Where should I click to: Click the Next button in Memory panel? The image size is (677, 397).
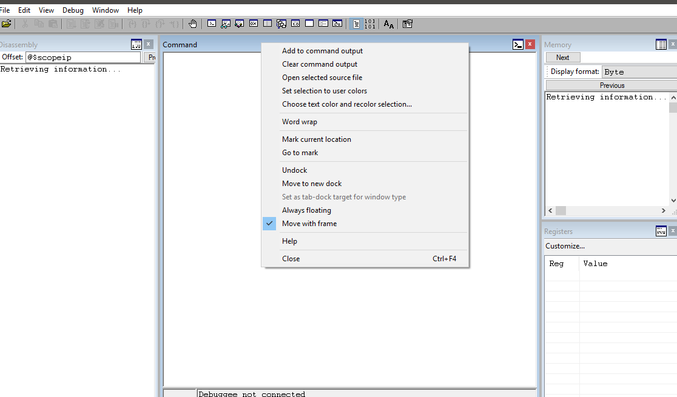(562, 58)
